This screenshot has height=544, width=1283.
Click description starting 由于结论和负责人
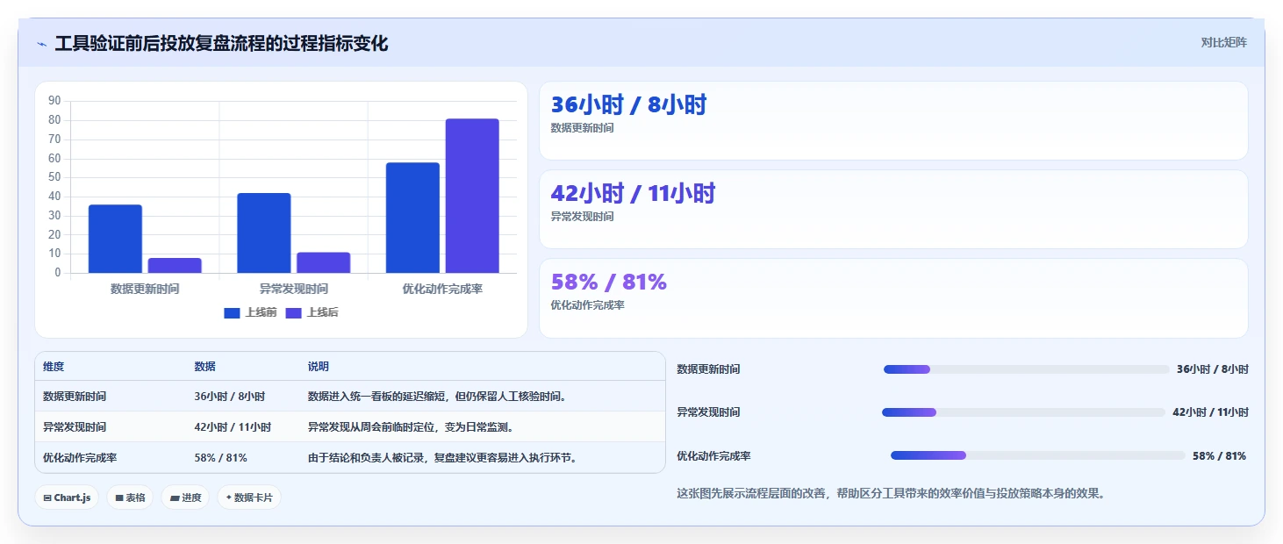442,458
